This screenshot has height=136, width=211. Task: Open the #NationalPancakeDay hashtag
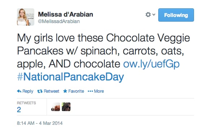point(70,76)
